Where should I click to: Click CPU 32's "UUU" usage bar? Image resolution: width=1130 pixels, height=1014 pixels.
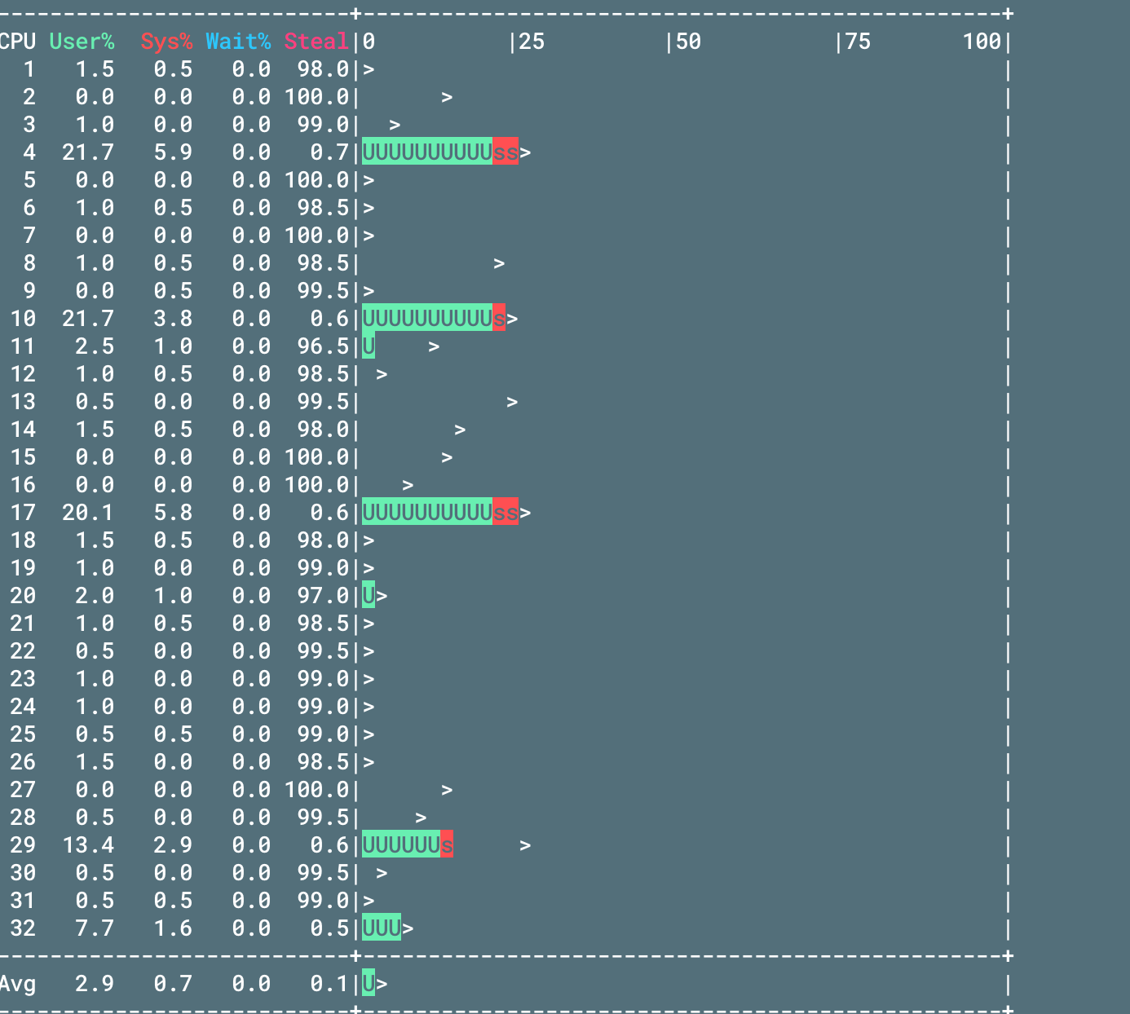(382, 928)
